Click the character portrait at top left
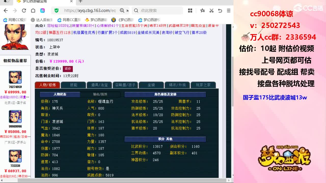This screenshot has height=183, width=326. [15, 37]
